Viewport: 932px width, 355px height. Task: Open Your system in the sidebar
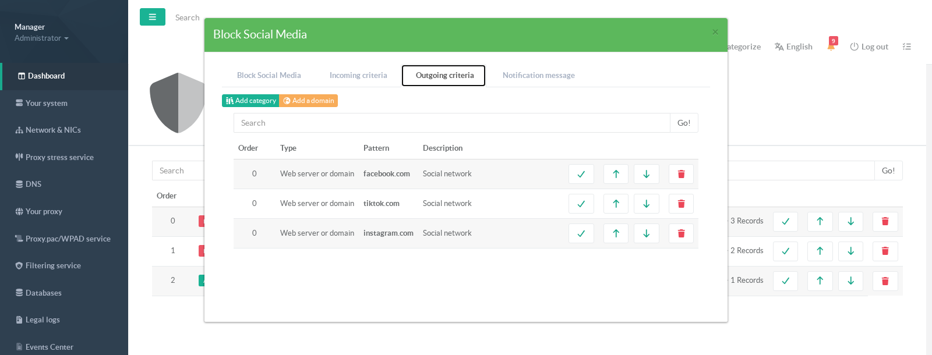(64, 103)
